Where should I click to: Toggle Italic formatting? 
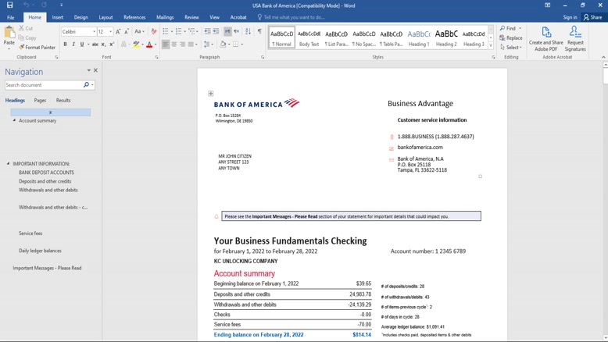tap(73, 45)
